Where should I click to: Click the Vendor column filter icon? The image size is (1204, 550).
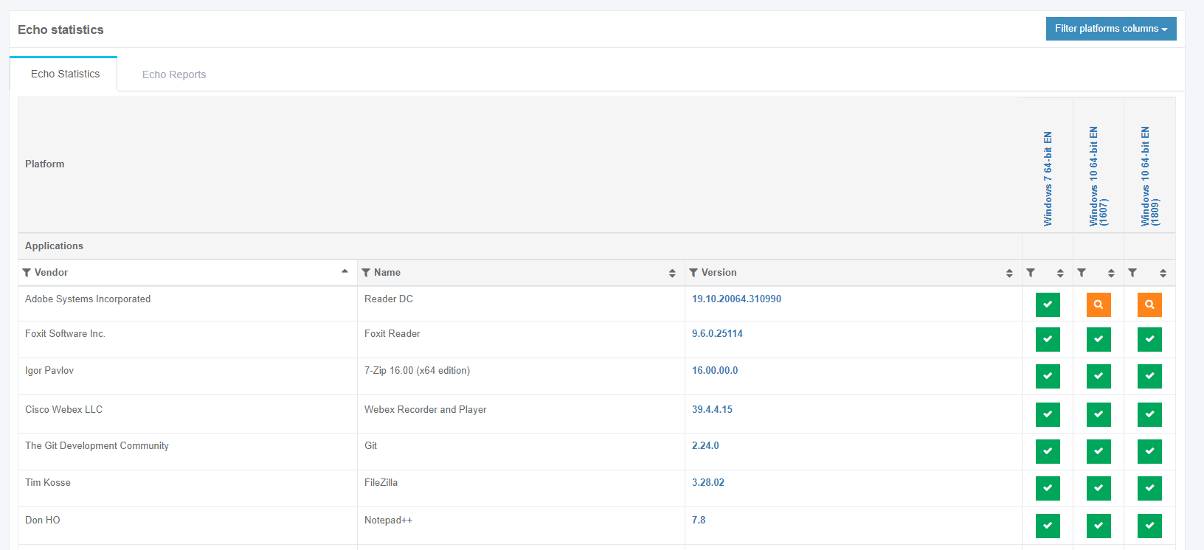pyautogui.click(x=27, y=273)
